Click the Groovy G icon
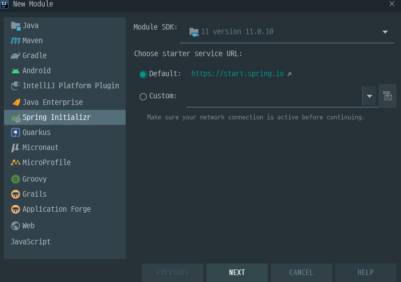This screenshot has width=401, height=282. pos(16,179)
